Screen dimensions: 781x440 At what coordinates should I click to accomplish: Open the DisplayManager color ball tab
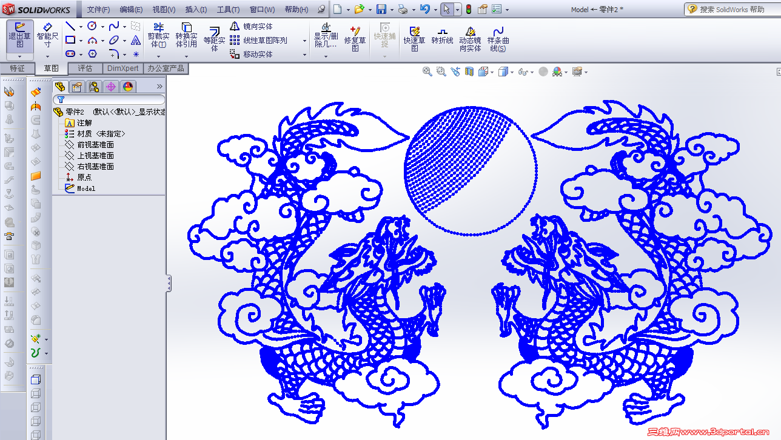click(128, 87)
